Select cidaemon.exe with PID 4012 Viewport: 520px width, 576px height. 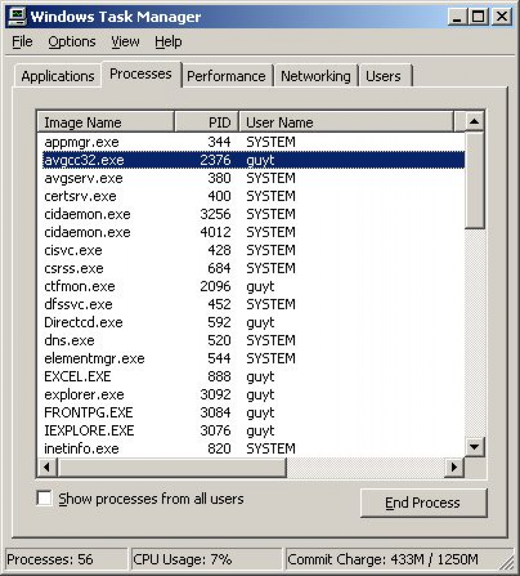(251, 232)
